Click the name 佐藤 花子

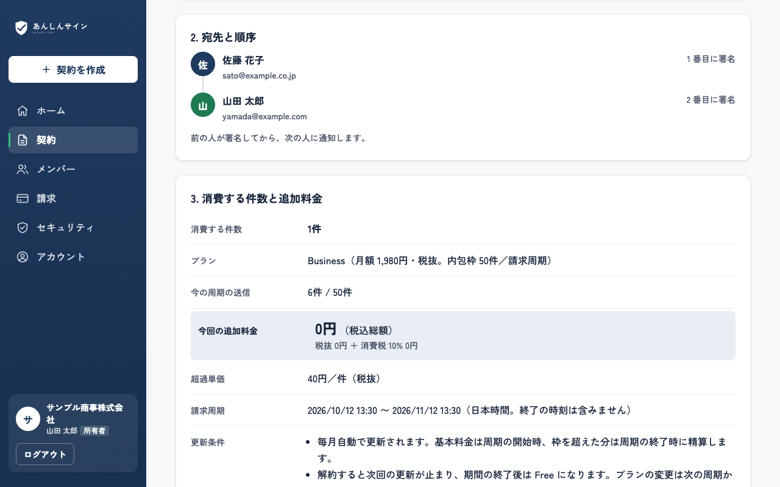click(x=243, y=60)
